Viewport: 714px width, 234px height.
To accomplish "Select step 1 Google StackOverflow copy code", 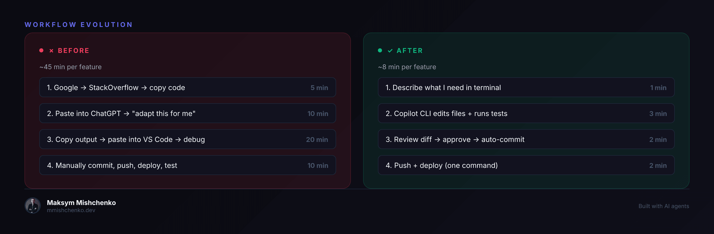I will click(x=188, y=87).
